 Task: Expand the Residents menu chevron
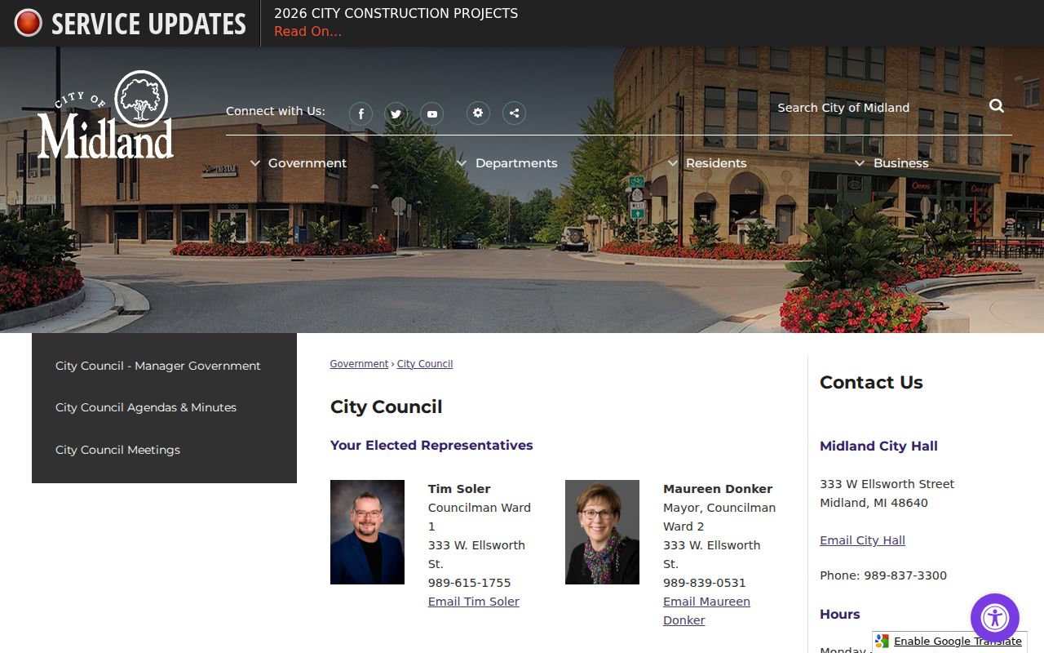click(x=673, y=163)
